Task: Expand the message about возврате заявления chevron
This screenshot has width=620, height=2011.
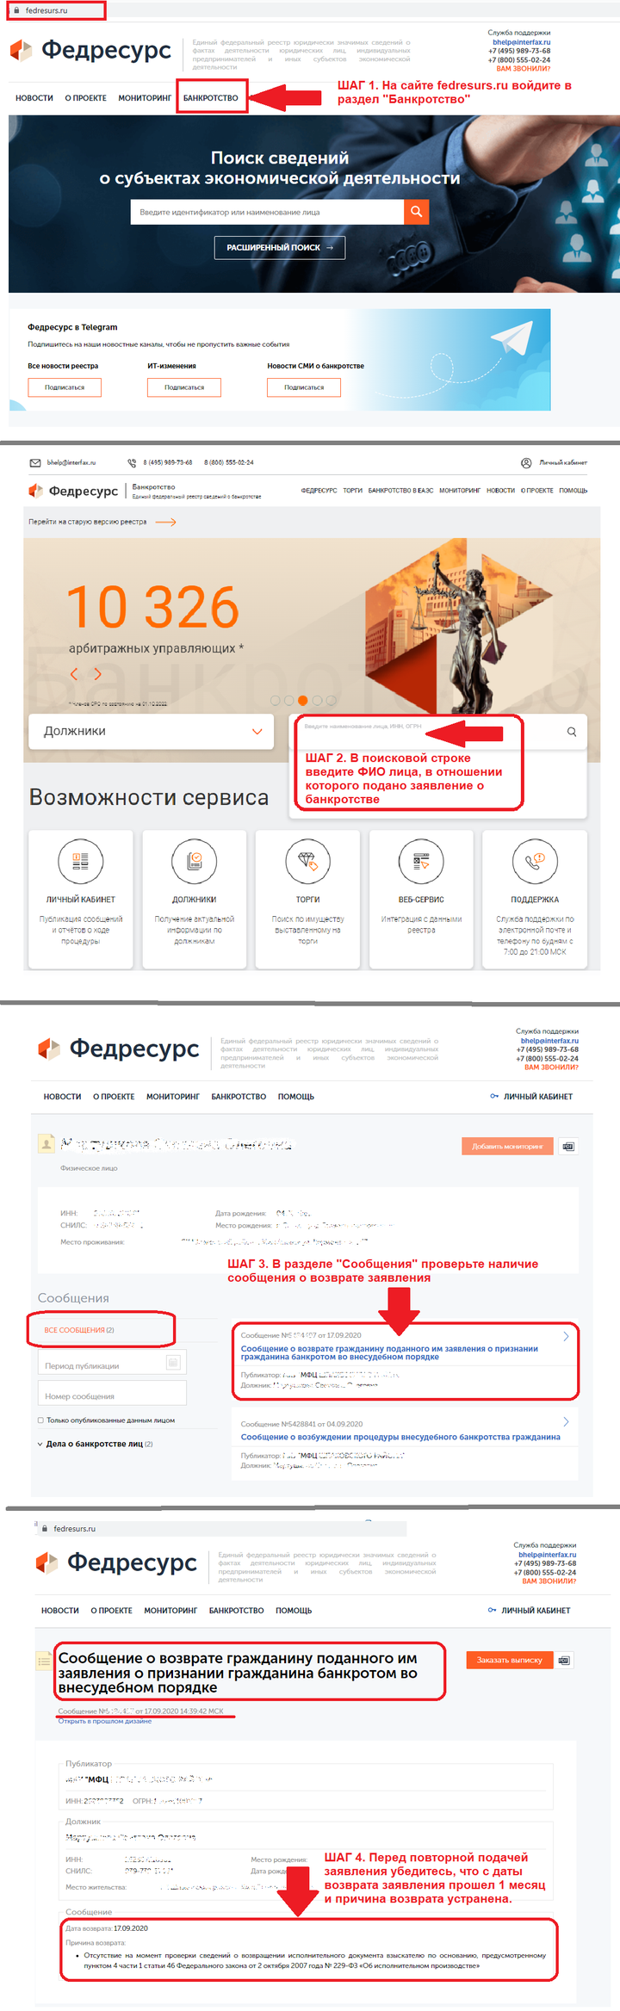Action: point(566,1336)
